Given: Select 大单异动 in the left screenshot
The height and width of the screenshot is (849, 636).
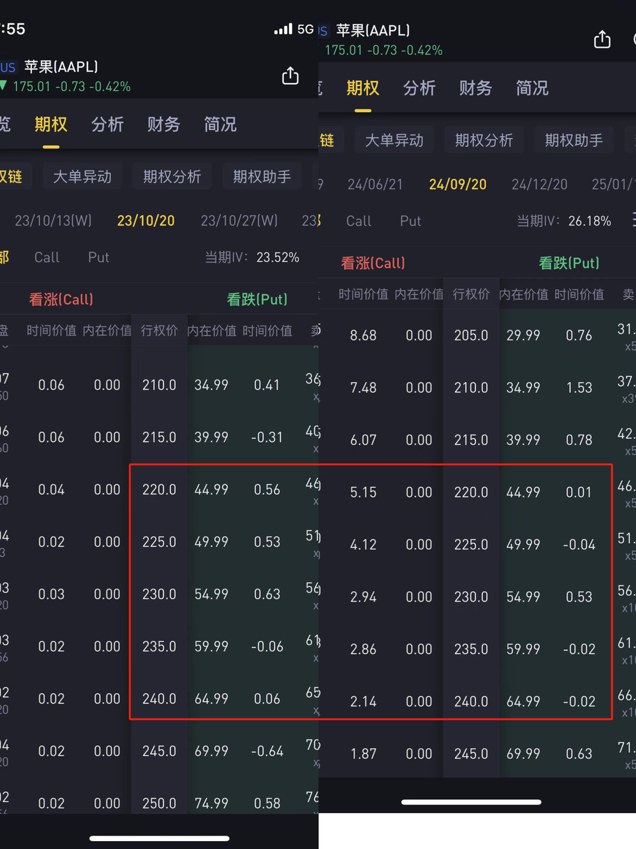Looking at the screenshot, I should point(82,176).
